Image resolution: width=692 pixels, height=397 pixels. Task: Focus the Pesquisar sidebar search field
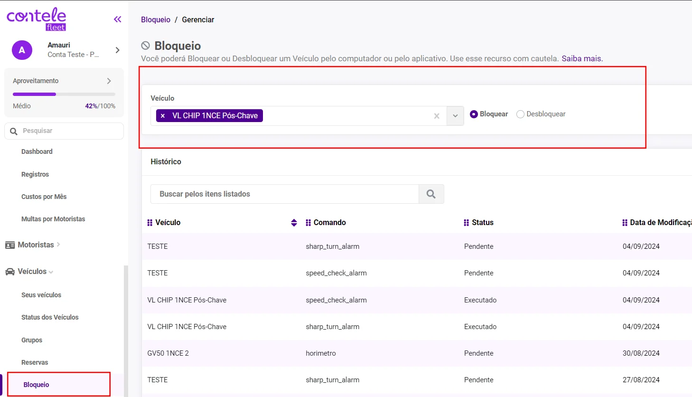[x=64, y=131]
